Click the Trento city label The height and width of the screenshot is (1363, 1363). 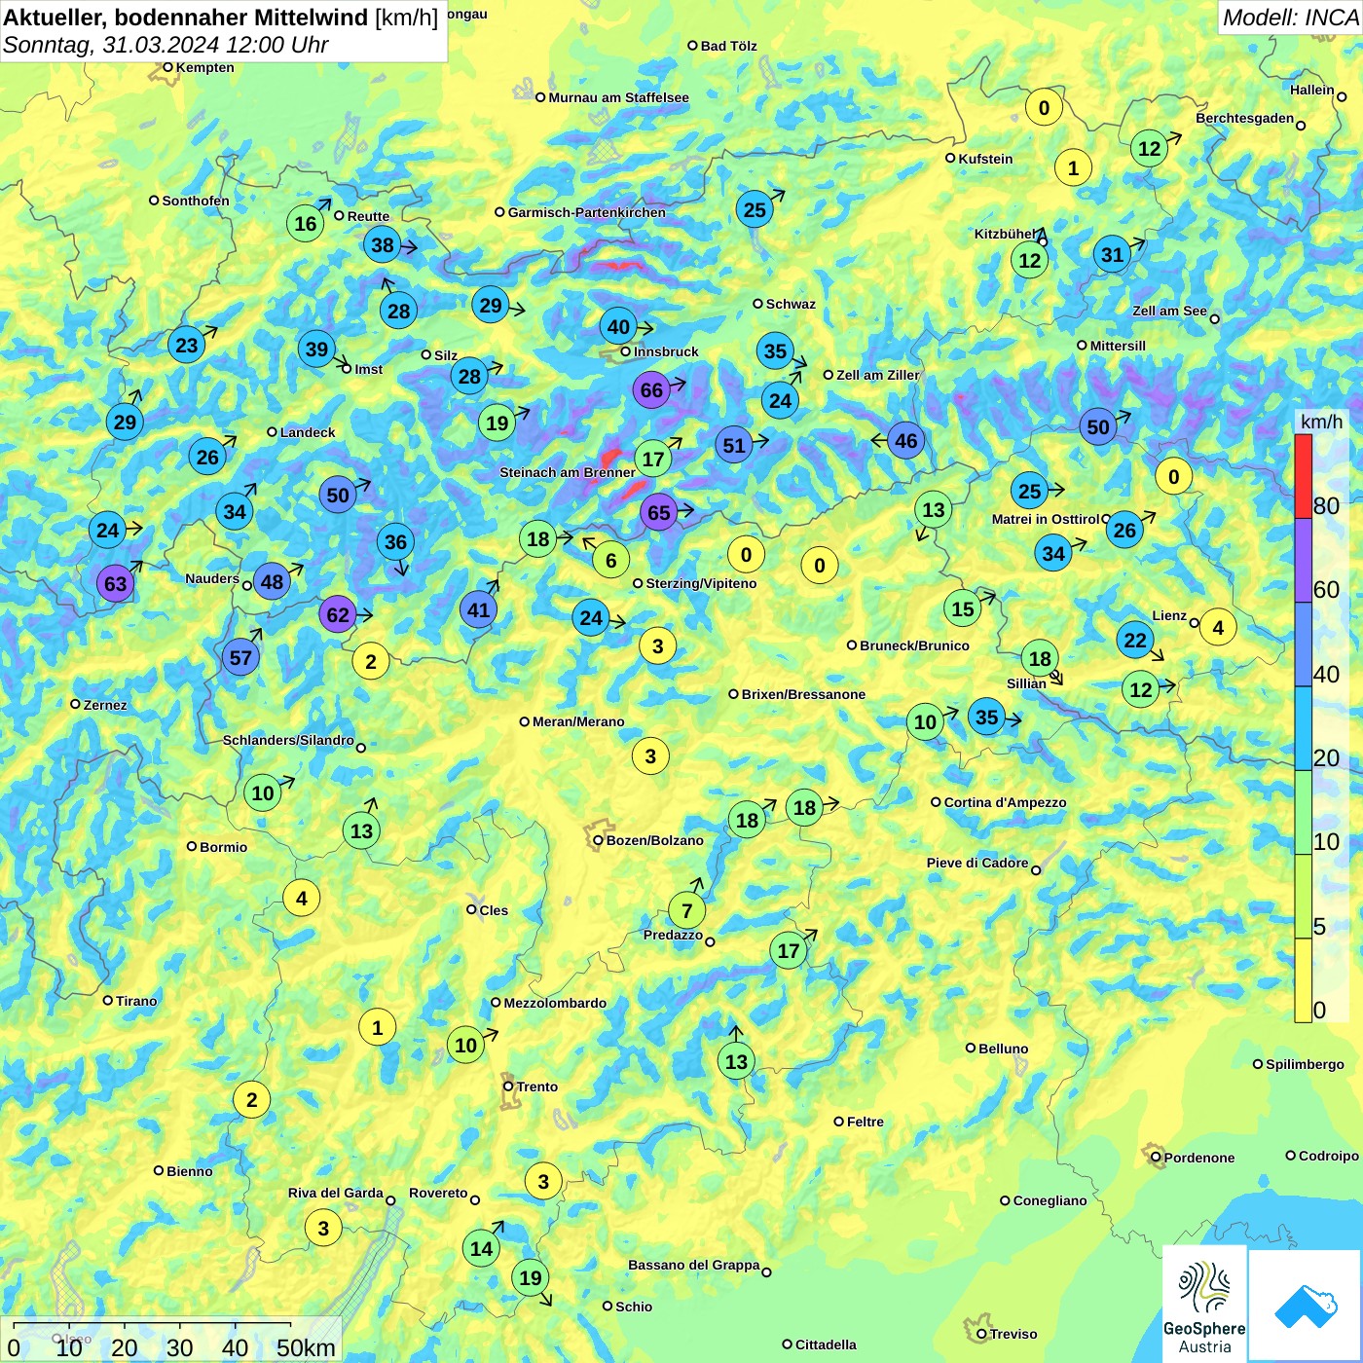(x=537, y=1087)
